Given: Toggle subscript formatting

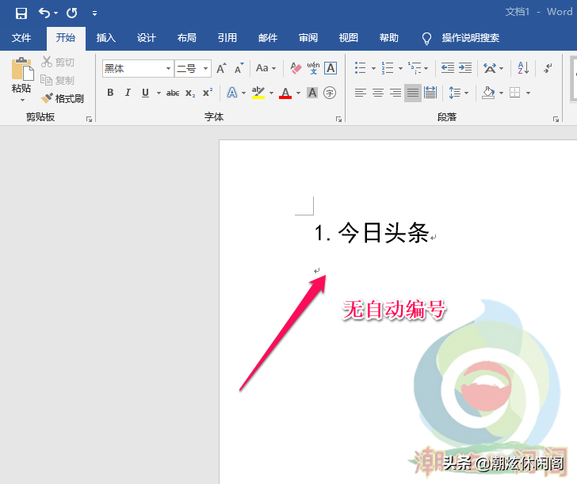Looking at the screenshot, I should (190, 93).
